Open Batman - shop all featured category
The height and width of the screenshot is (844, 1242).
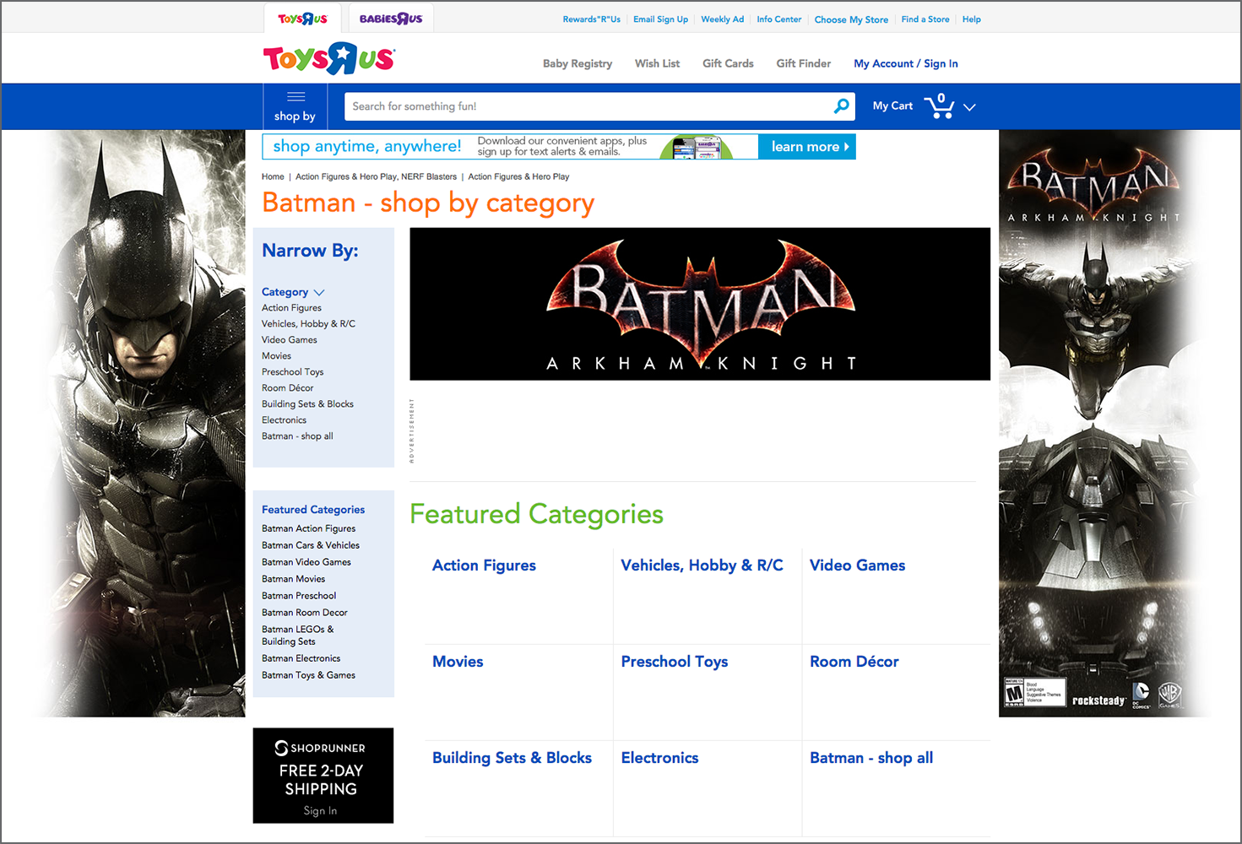coord(870,758)
